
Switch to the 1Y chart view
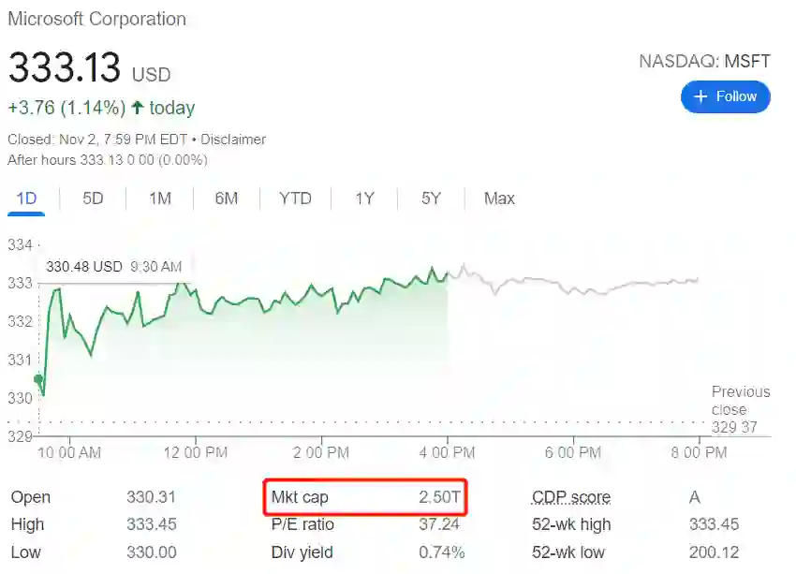pyautogui.click(x=364, y=199)
